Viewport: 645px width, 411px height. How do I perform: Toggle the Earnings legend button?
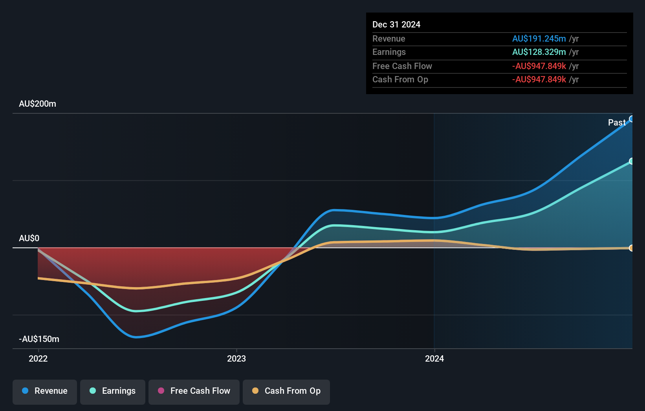tap(113, 392)
